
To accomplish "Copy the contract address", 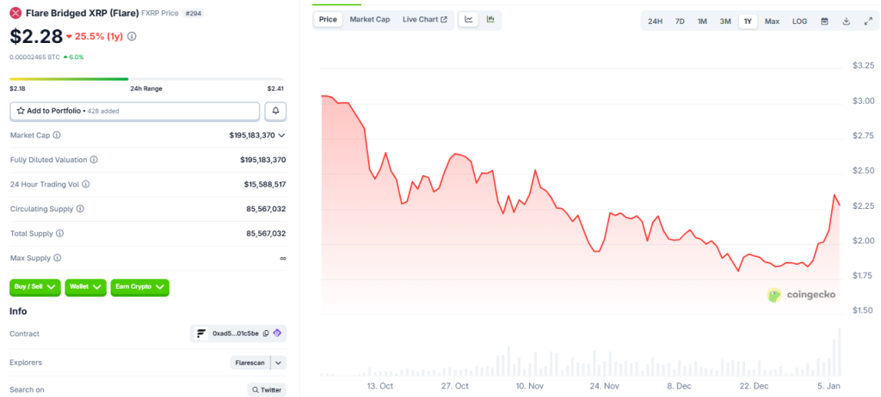I will point(266,333).
